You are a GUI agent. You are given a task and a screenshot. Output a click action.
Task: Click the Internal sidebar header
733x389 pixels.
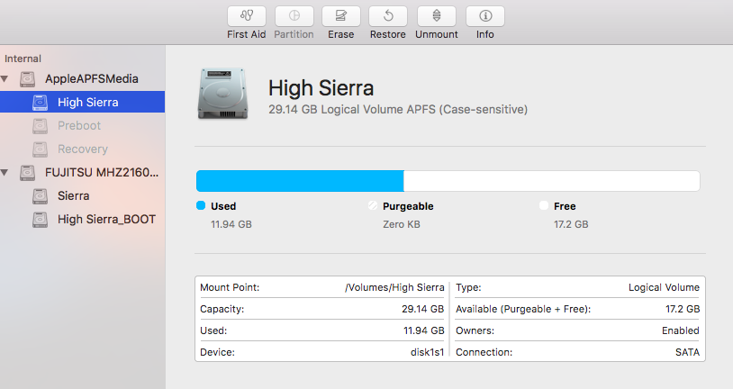click(23, 59)
